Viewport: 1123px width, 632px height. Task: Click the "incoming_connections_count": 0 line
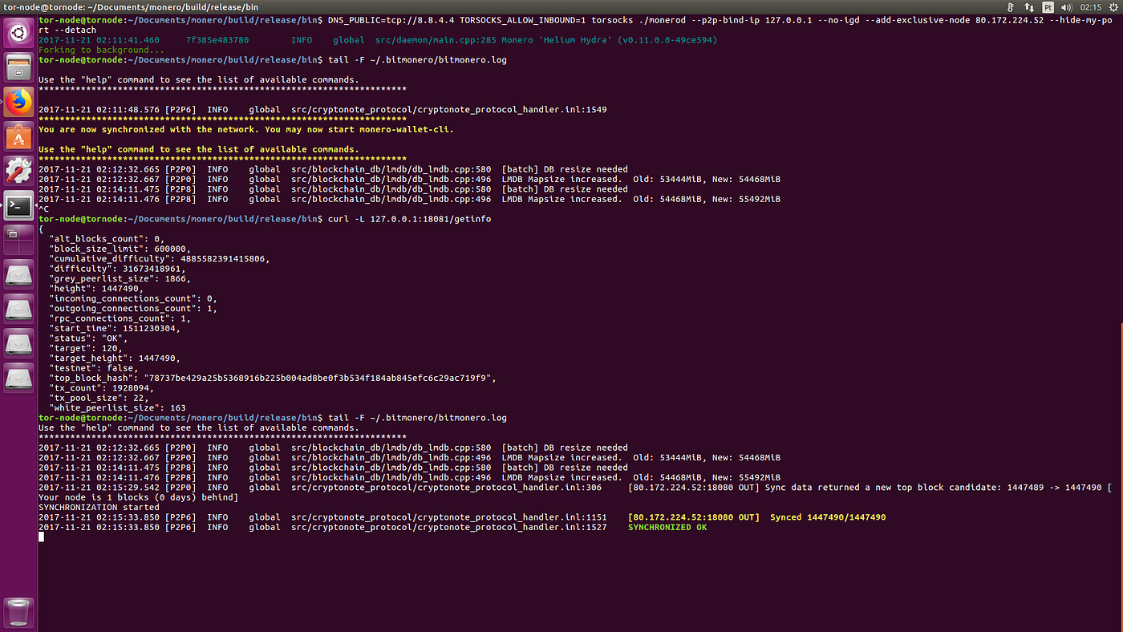pos(133,298)
